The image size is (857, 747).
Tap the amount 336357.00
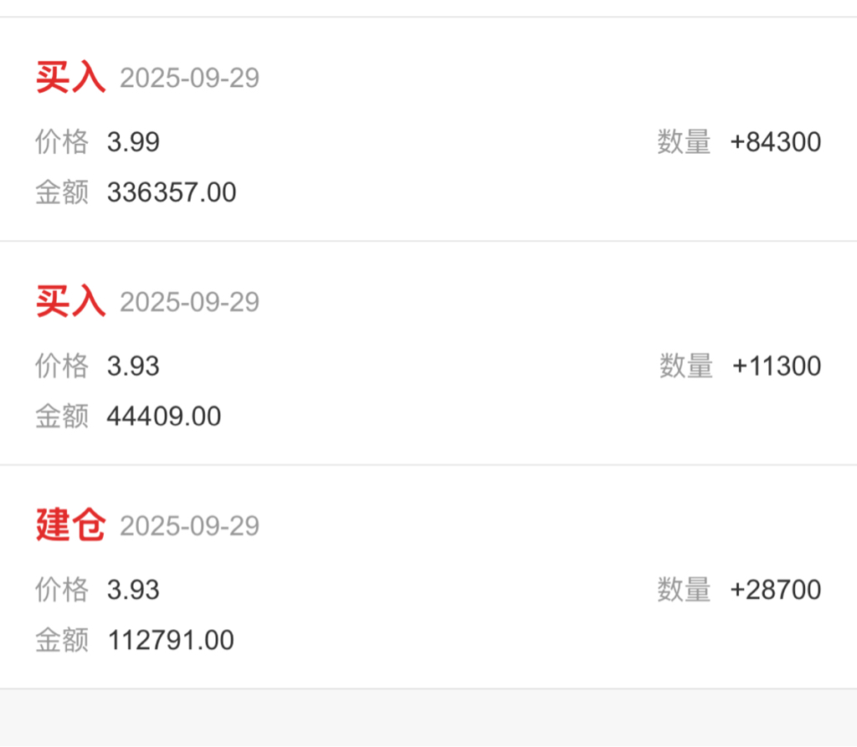(x=172, y=192)
